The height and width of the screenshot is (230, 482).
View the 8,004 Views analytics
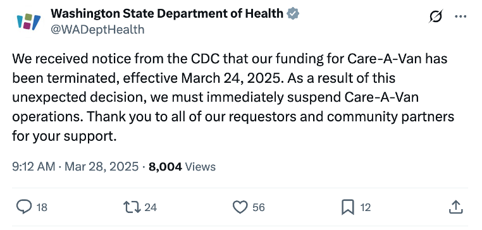(182, 166)
